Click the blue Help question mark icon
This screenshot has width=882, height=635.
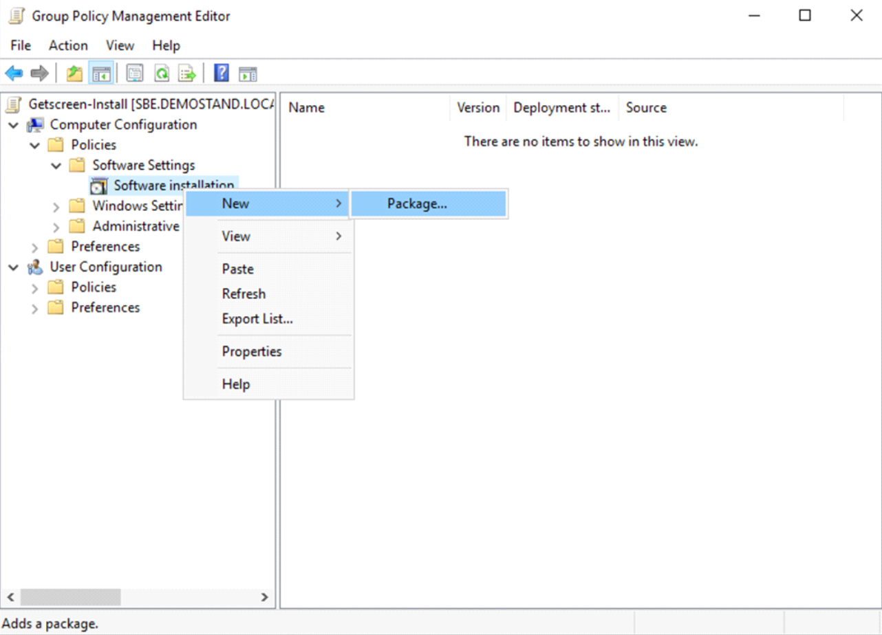(x=222, y=74)
